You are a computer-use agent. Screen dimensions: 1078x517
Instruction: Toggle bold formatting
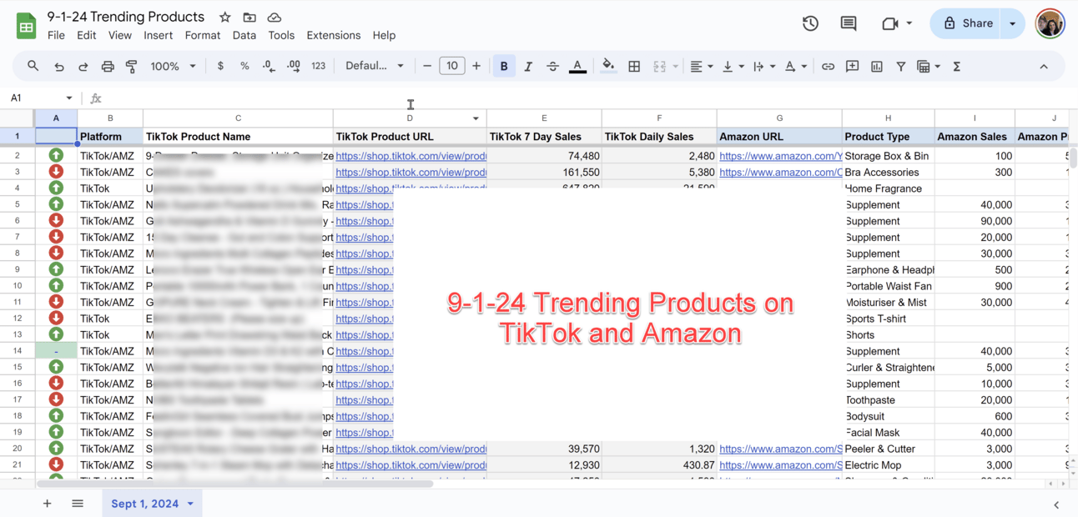[504, 66]
